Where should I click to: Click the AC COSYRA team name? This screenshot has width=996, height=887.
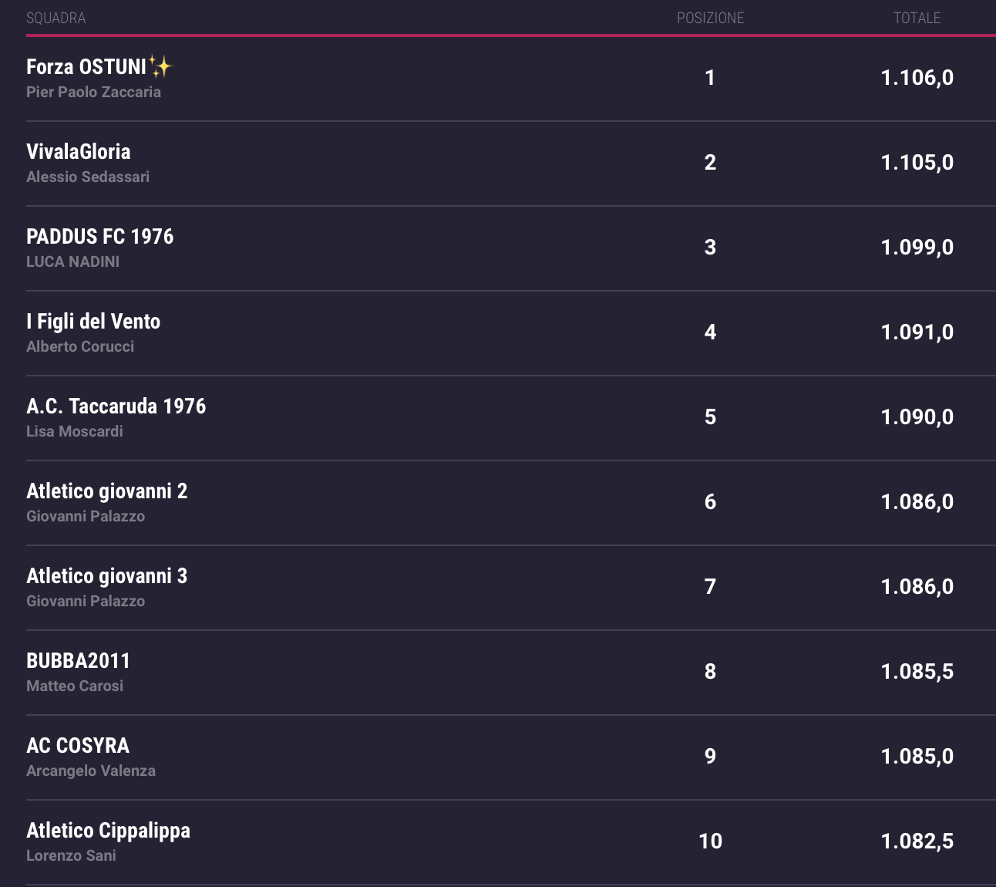pyautogui.click(x=78, y=746)
